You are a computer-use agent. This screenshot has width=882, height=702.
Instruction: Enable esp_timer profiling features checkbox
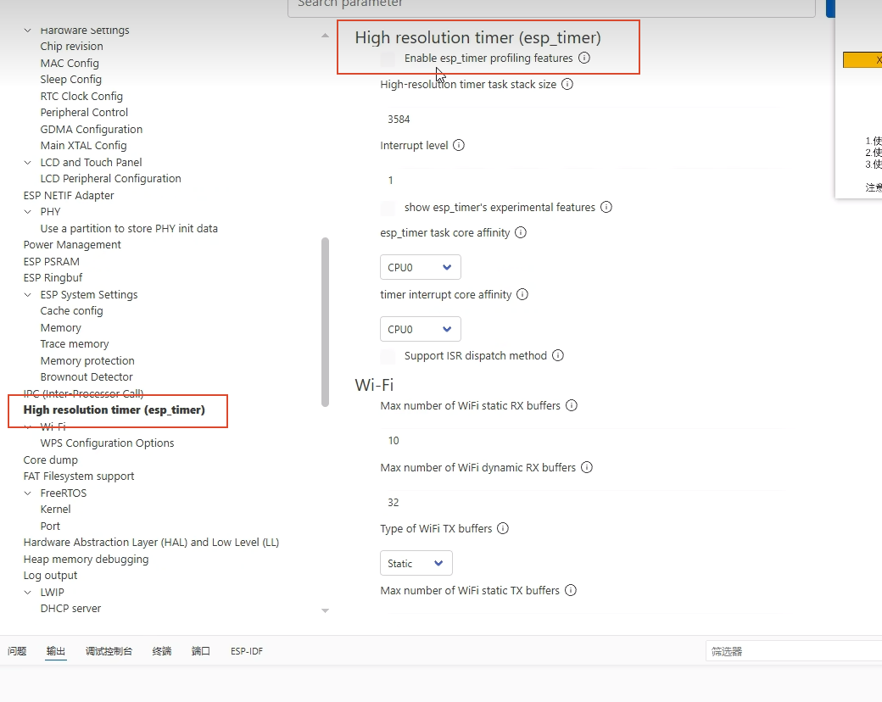388,59
